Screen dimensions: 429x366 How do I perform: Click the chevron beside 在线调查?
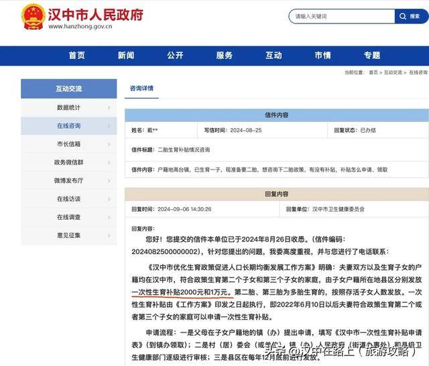[x=109, y=217]
